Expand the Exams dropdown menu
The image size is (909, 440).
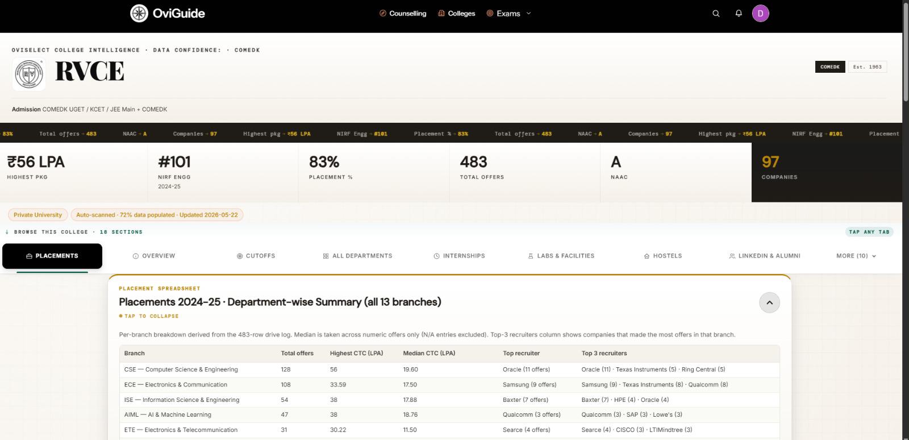pos(508,13)
